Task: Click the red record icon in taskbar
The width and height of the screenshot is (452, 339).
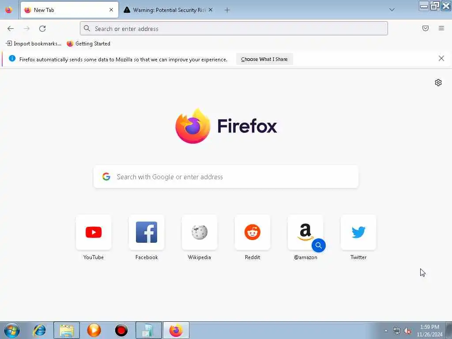Action: tap(121, 330)
